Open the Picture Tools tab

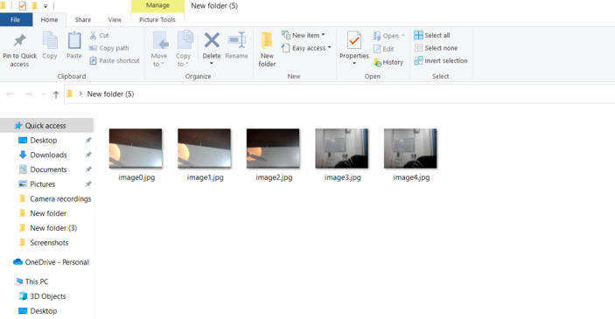[x=157, y=19]
